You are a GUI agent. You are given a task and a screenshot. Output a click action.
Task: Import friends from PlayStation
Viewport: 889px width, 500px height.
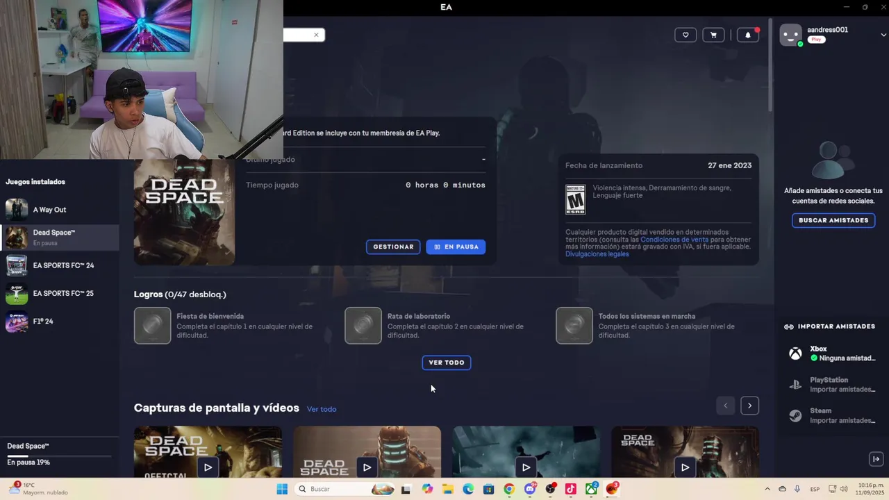tap(832, 385)
